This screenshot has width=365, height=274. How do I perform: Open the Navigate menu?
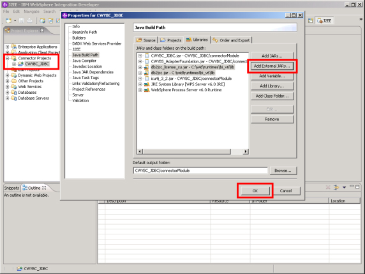click(x=32, y=11)
